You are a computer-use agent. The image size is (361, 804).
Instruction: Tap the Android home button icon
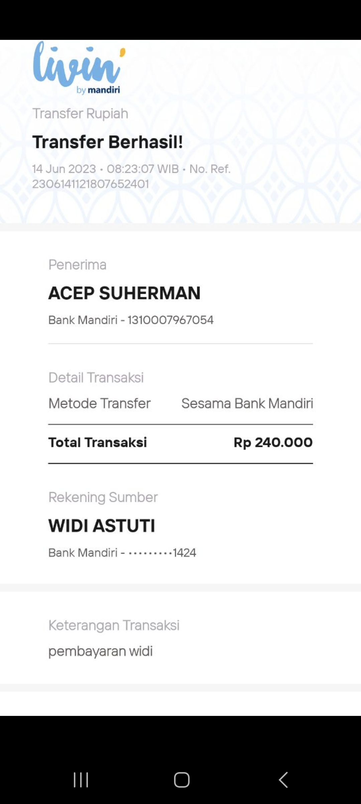182,780
